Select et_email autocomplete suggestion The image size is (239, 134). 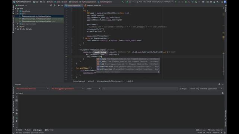click(128, 61)
